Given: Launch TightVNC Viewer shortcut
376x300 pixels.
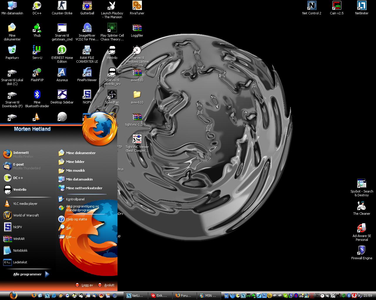Looking at the screenshot, I should click(x=137, y=143).
